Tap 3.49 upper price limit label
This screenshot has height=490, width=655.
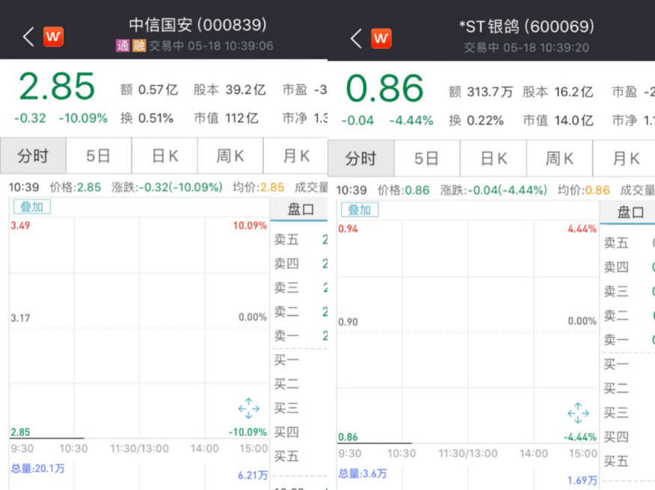tap(20, 226)
